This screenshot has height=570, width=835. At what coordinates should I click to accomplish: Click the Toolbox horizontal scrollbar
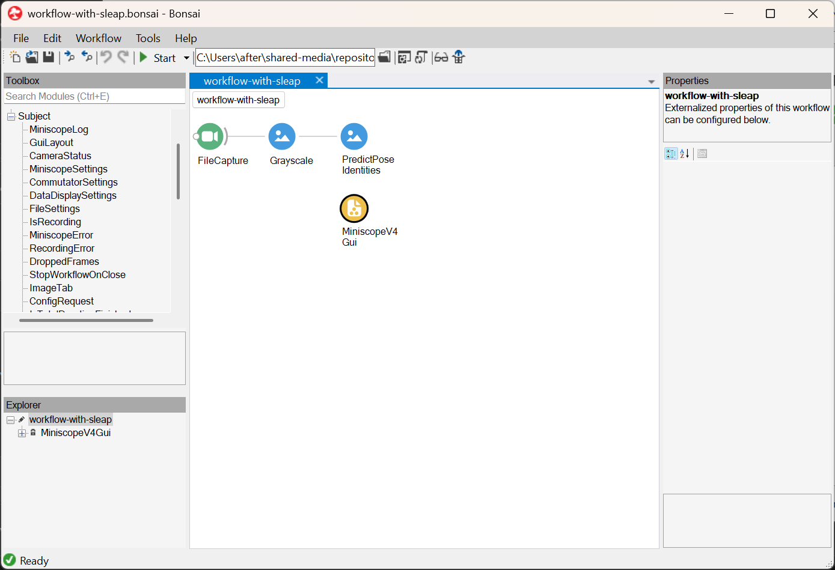click(x=86, y=320)
